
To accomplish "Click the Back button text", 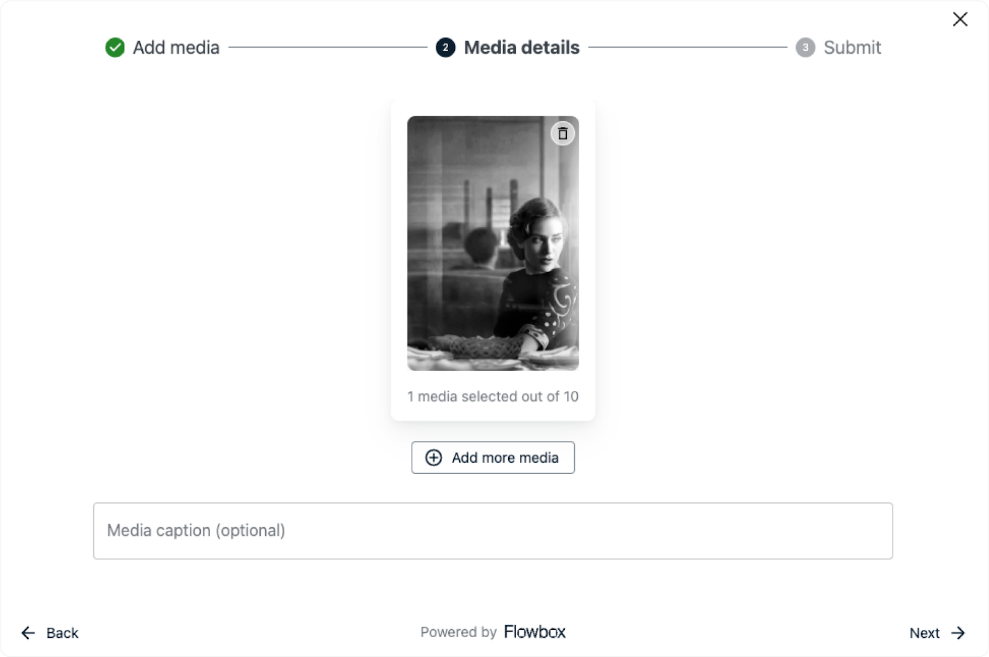I will 62,633.
